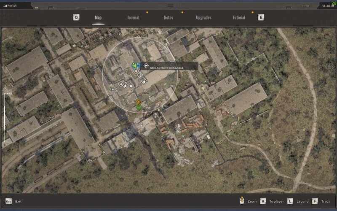Click the mouse zoom icon in footer
Image resolution: width=337 pixels, height=211 pixels.
tap(242, 201)
